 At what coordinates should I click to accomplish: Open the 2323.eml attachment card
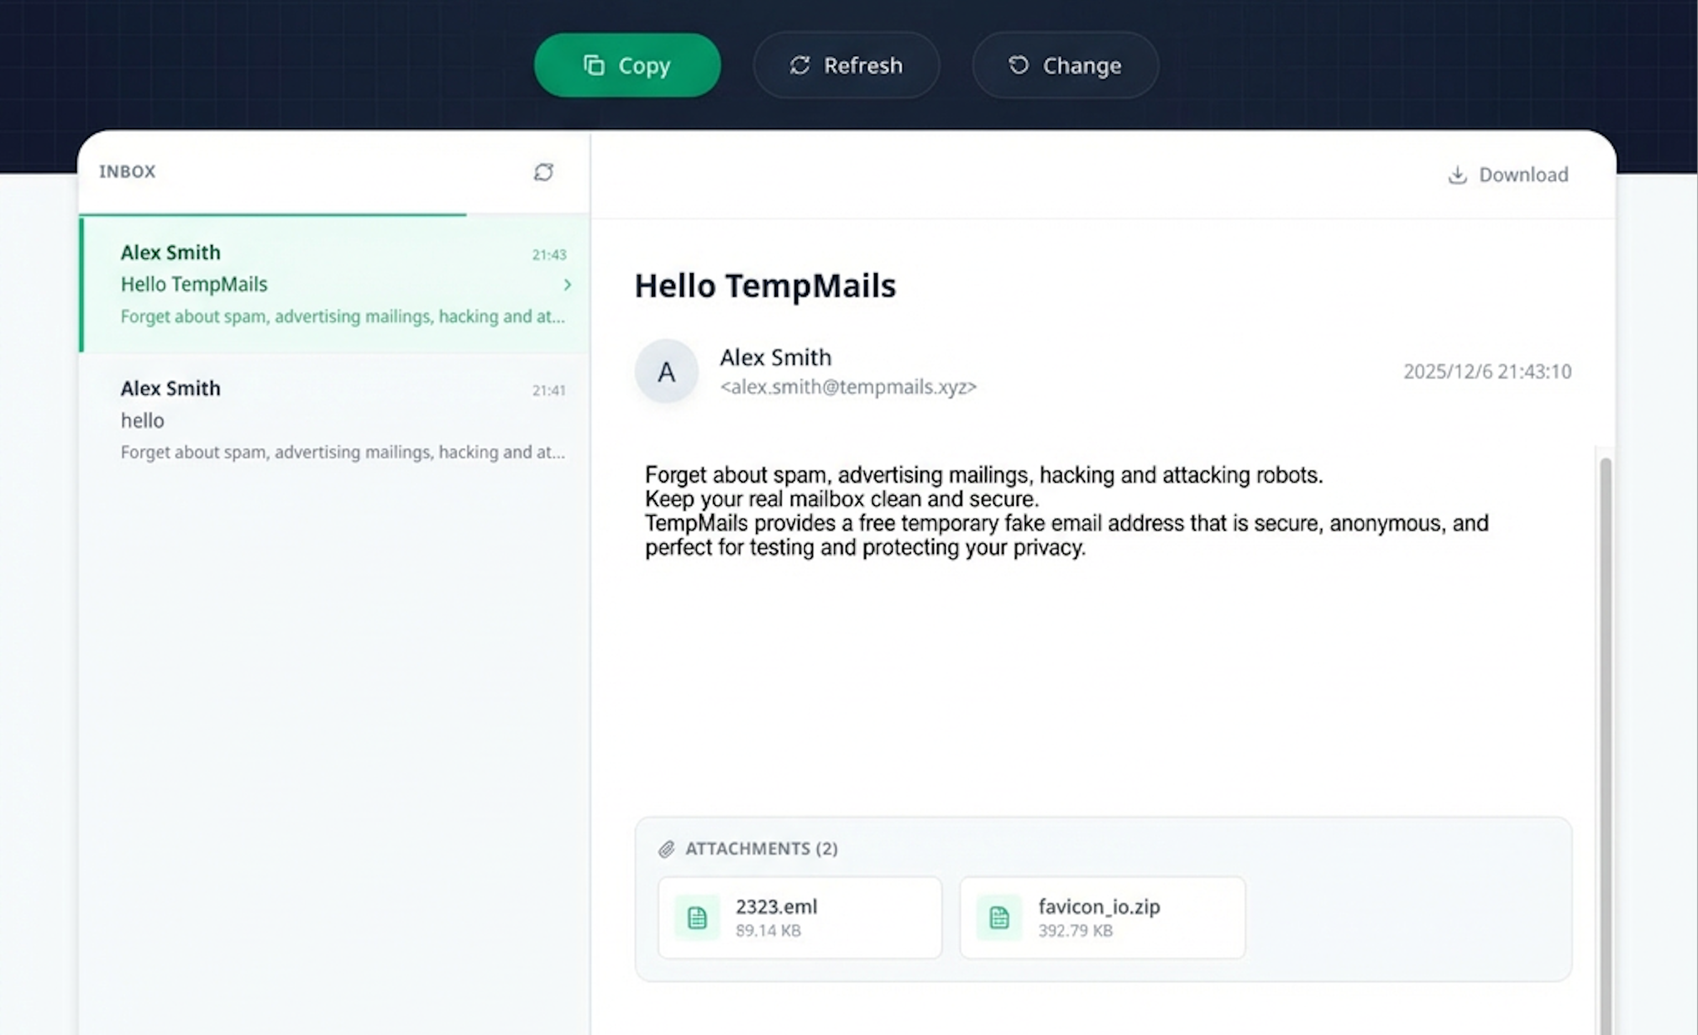tap(799, 917)
